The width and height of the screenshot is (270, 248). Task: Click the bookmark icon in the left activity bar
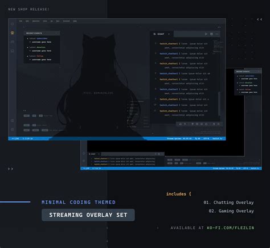coord(13,51)
